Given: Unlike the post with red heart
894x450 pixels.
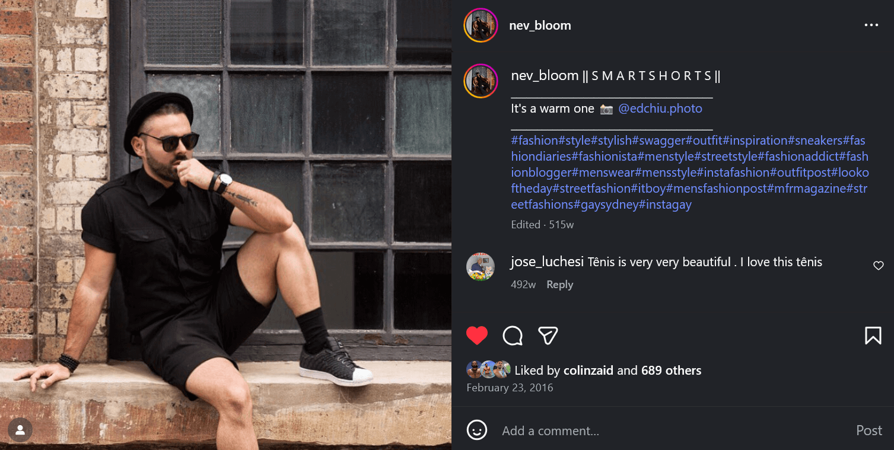Looking at the screenshot, I should tap(477, 336).
